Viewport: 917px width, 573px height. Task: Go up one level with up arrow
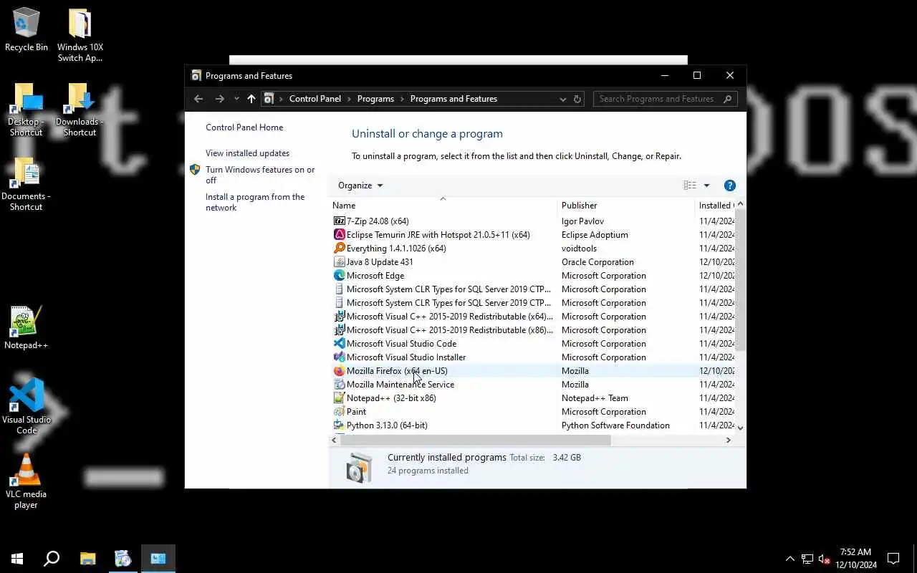[x=251, y=99]
